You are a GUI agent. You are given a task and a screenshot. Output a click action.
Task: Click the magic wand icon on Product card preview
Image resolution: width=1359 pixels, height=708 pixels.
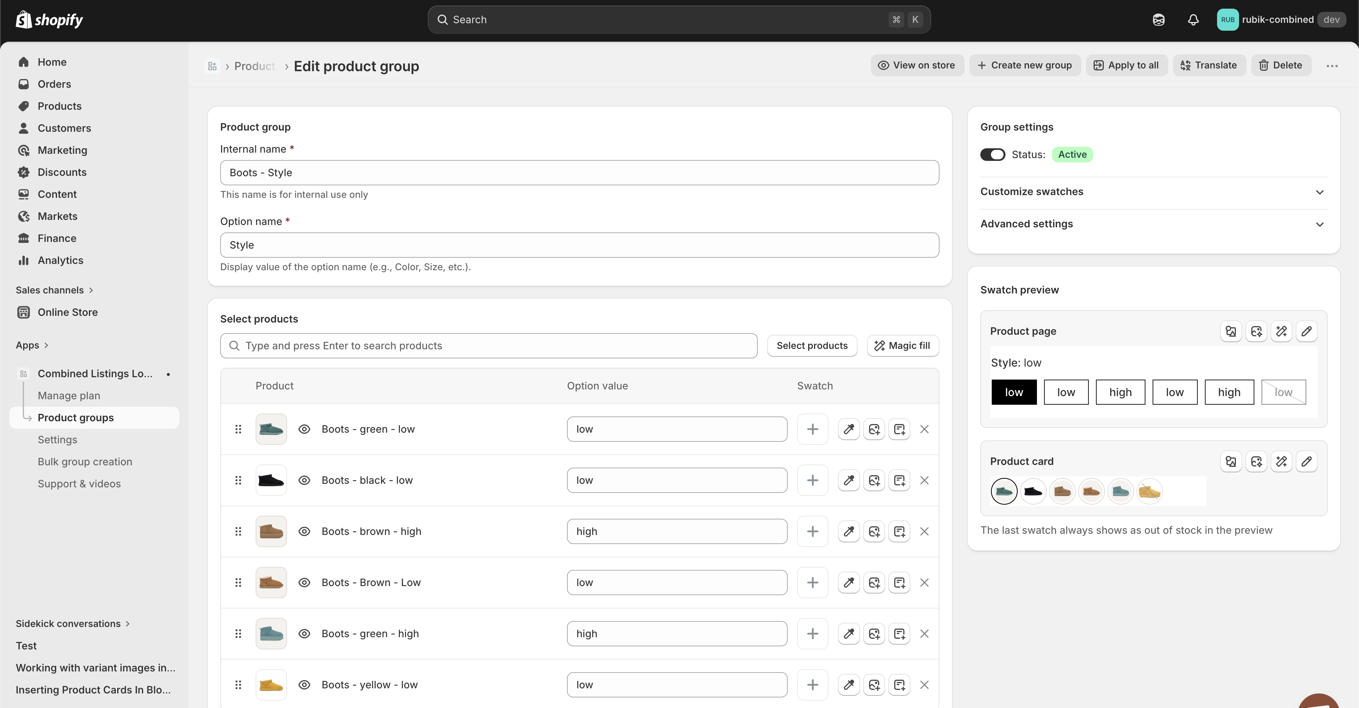(x=1282, y=461)
